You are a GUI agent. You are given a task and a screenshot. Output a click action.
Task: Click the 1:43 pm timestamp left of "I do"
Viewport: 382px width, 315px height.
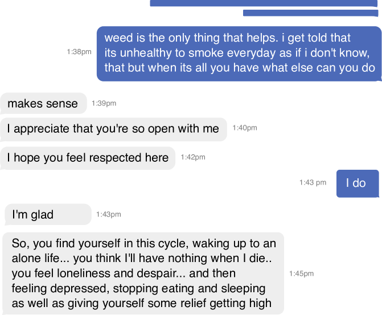point(313,182)
